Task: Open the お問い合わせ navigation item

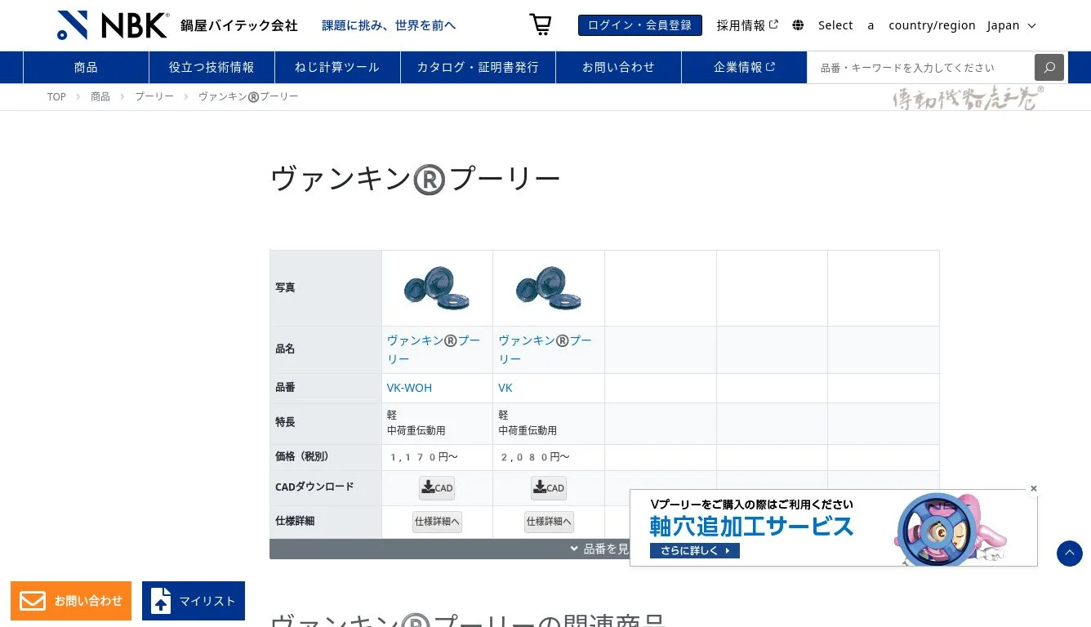Action: (x=618, y=67)
